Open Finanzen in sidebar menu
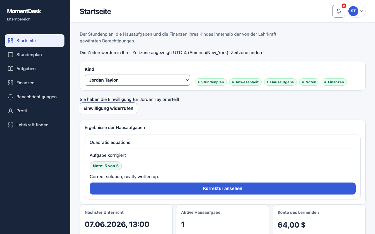 [x=35, y=83]
